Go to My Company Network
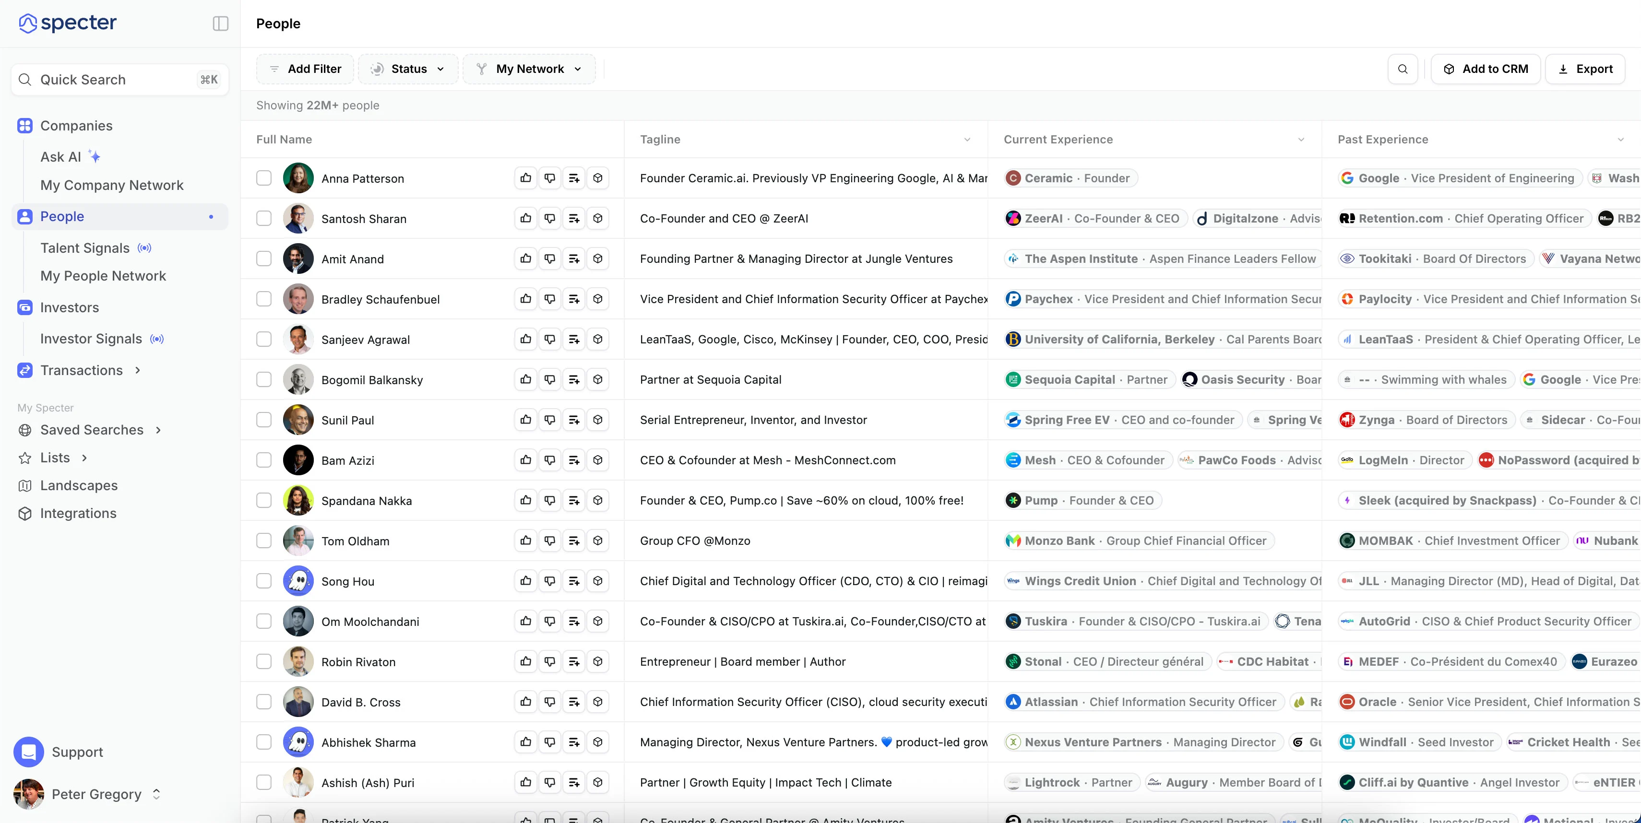The width and height of the screenshot is (1641, 823). (x=111, y=185)
